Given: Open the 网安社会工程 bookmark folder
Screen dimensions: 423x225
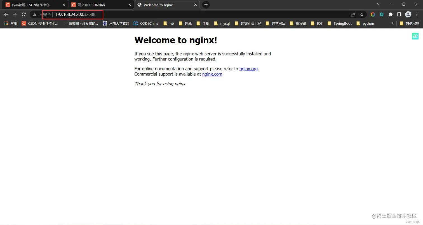Looking at the screenshot, I should pos(248,24).
